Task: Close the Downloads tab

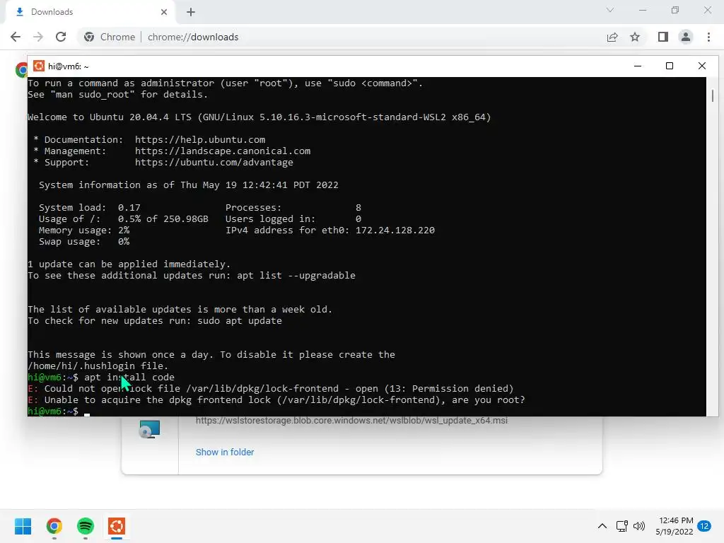Action: point(164,12)
